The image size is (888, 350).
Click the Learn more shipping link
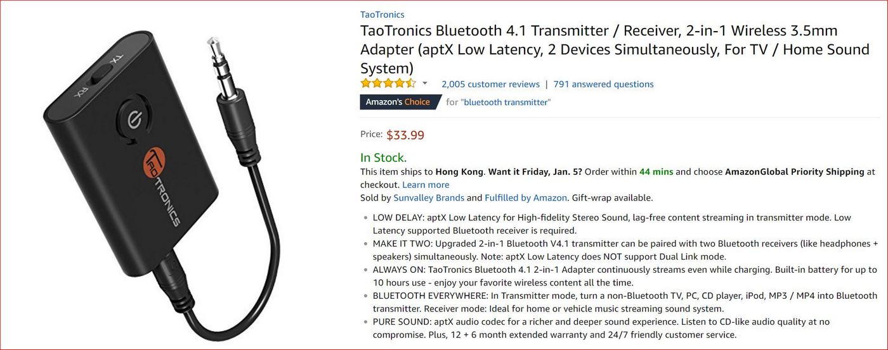[426, 185]
